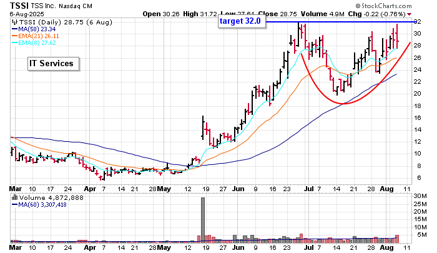Click the 'Jun' month label under the price chart
The width and height of the screenshot is (437, 253).
point(238,189)
